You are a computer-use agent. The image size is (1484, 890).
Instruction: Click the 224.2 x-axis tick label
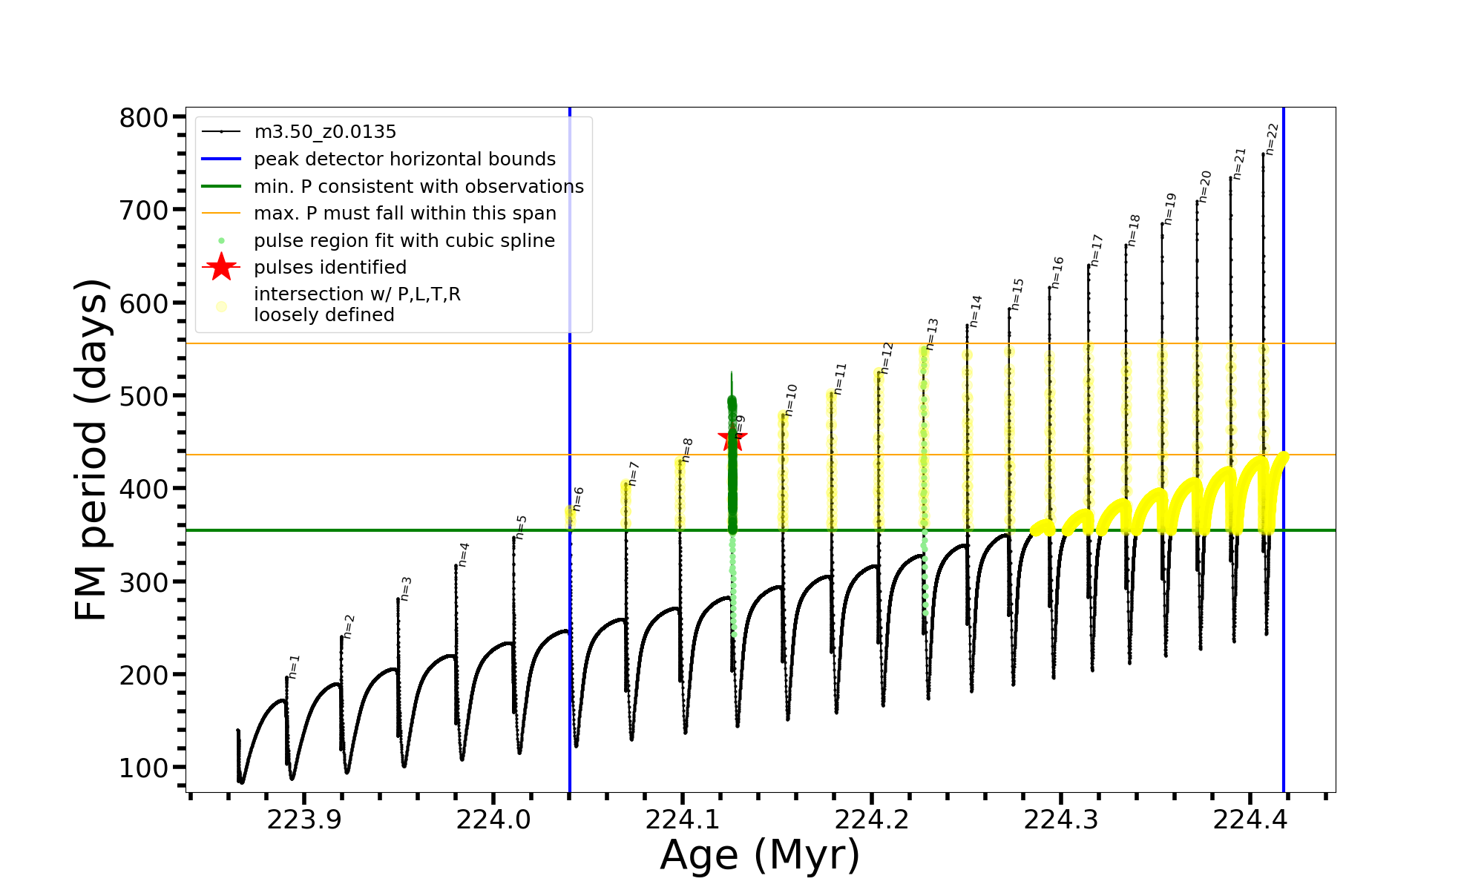click(x=872, y=820)
